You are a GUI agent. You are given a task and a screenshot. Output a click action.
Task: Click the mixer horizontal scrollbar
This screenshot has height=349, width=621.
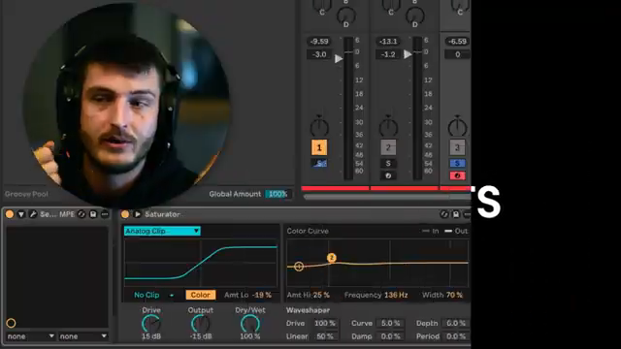tap(386, 197)
